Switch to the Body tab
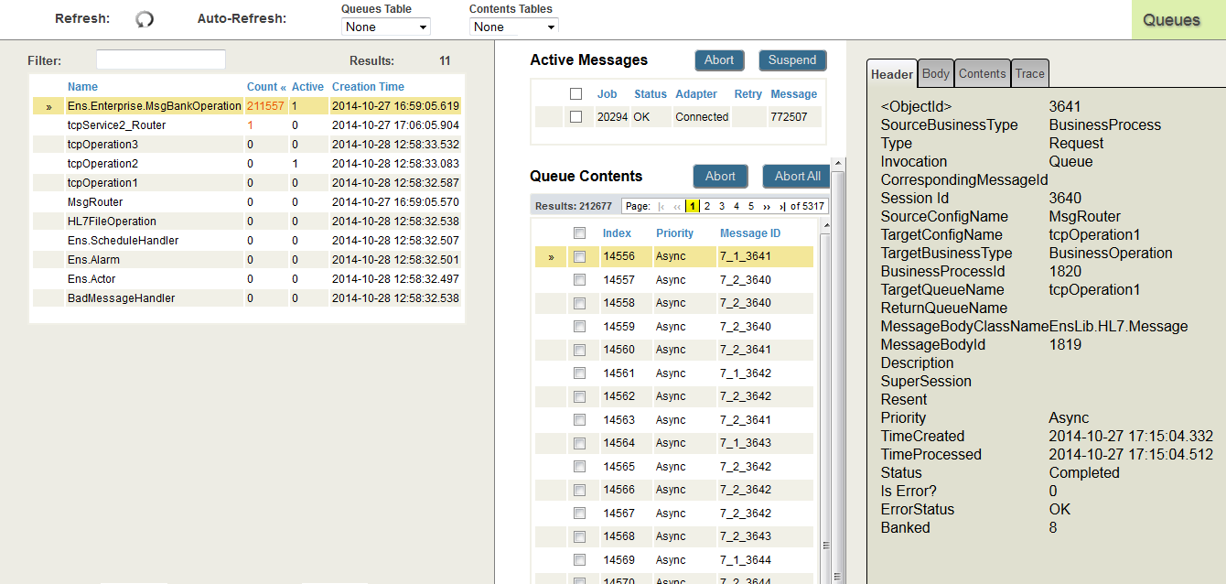The width and height of the screenshot is (1226, 584). [x=935, y=74]
